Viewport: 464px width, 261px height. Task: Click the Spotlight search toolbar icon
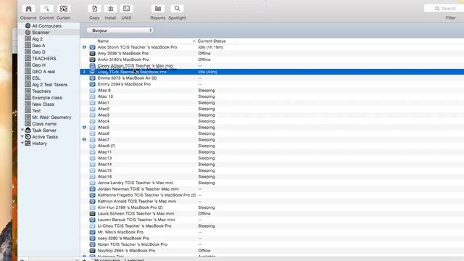point(177,9)
